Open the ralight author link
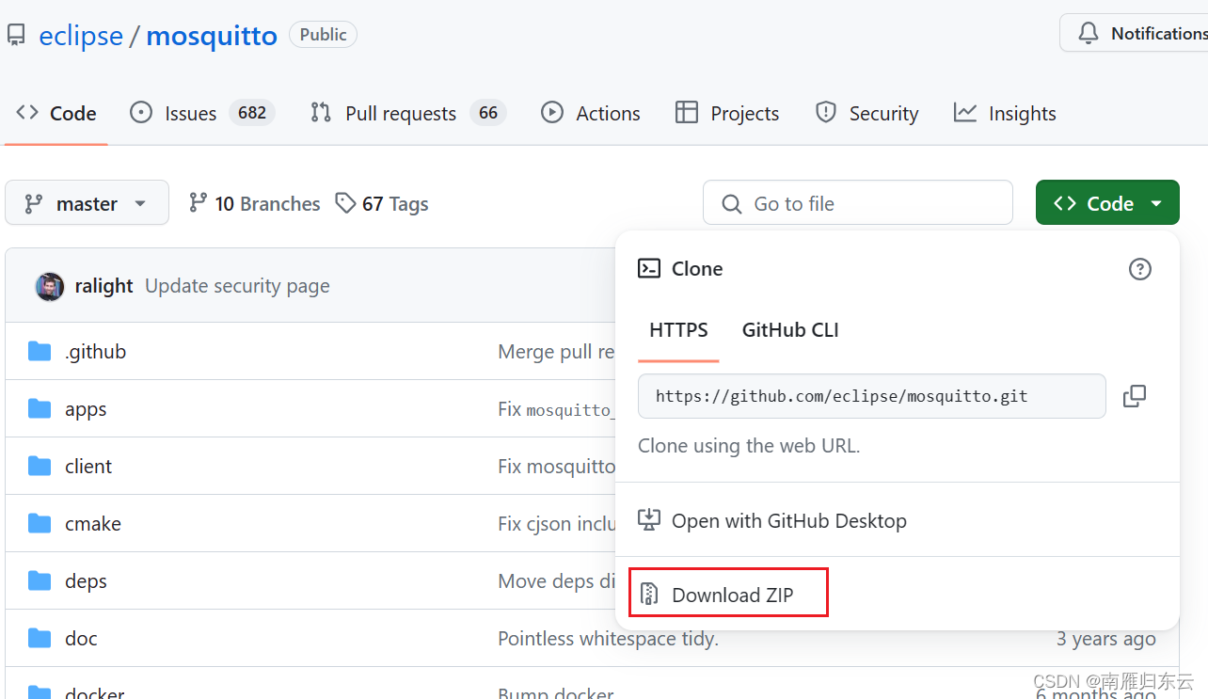 coord(103,286)
